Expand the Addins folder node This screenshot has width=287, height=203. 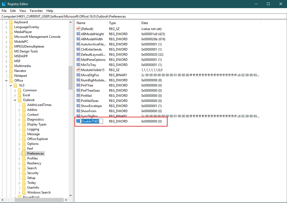[19, 110]
